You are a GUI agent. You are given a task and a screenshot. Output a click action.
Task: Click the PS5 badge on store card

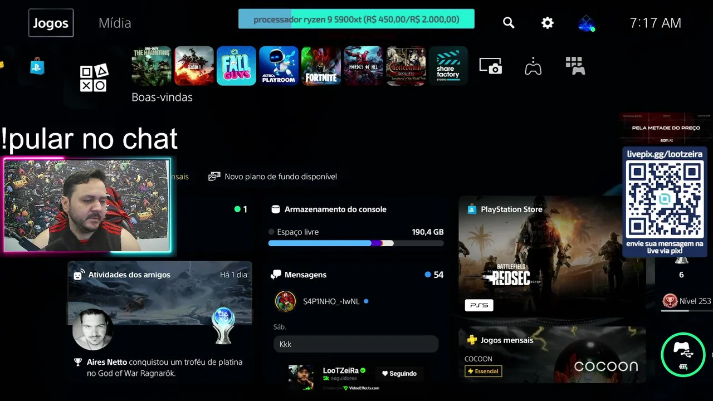pyautogui.click(x=479, y=305)
